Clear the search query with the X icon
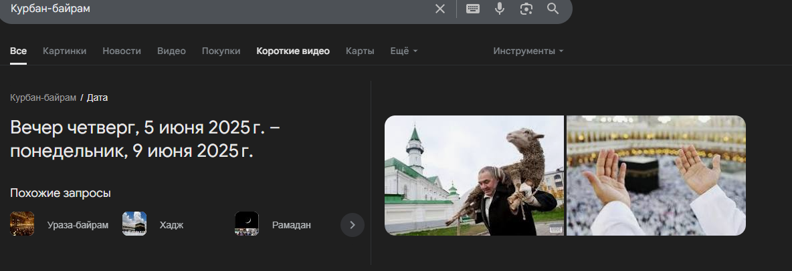This screenshot has height=271, width=792. coord(440,9)
